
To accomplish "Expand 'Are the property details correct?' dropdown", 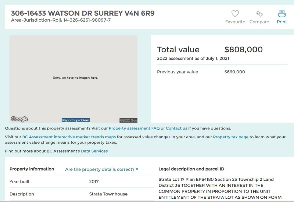I will pyautogui.click(x=102, y=169).
